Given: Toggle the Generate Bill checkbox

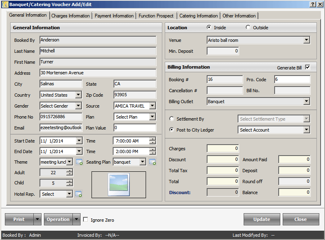Looking at the screenshot, I should (308, 67).
